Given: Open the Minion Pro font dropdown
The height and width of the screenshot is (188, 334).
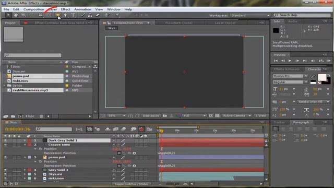Looking at the screenshot, I should [290, 76].
